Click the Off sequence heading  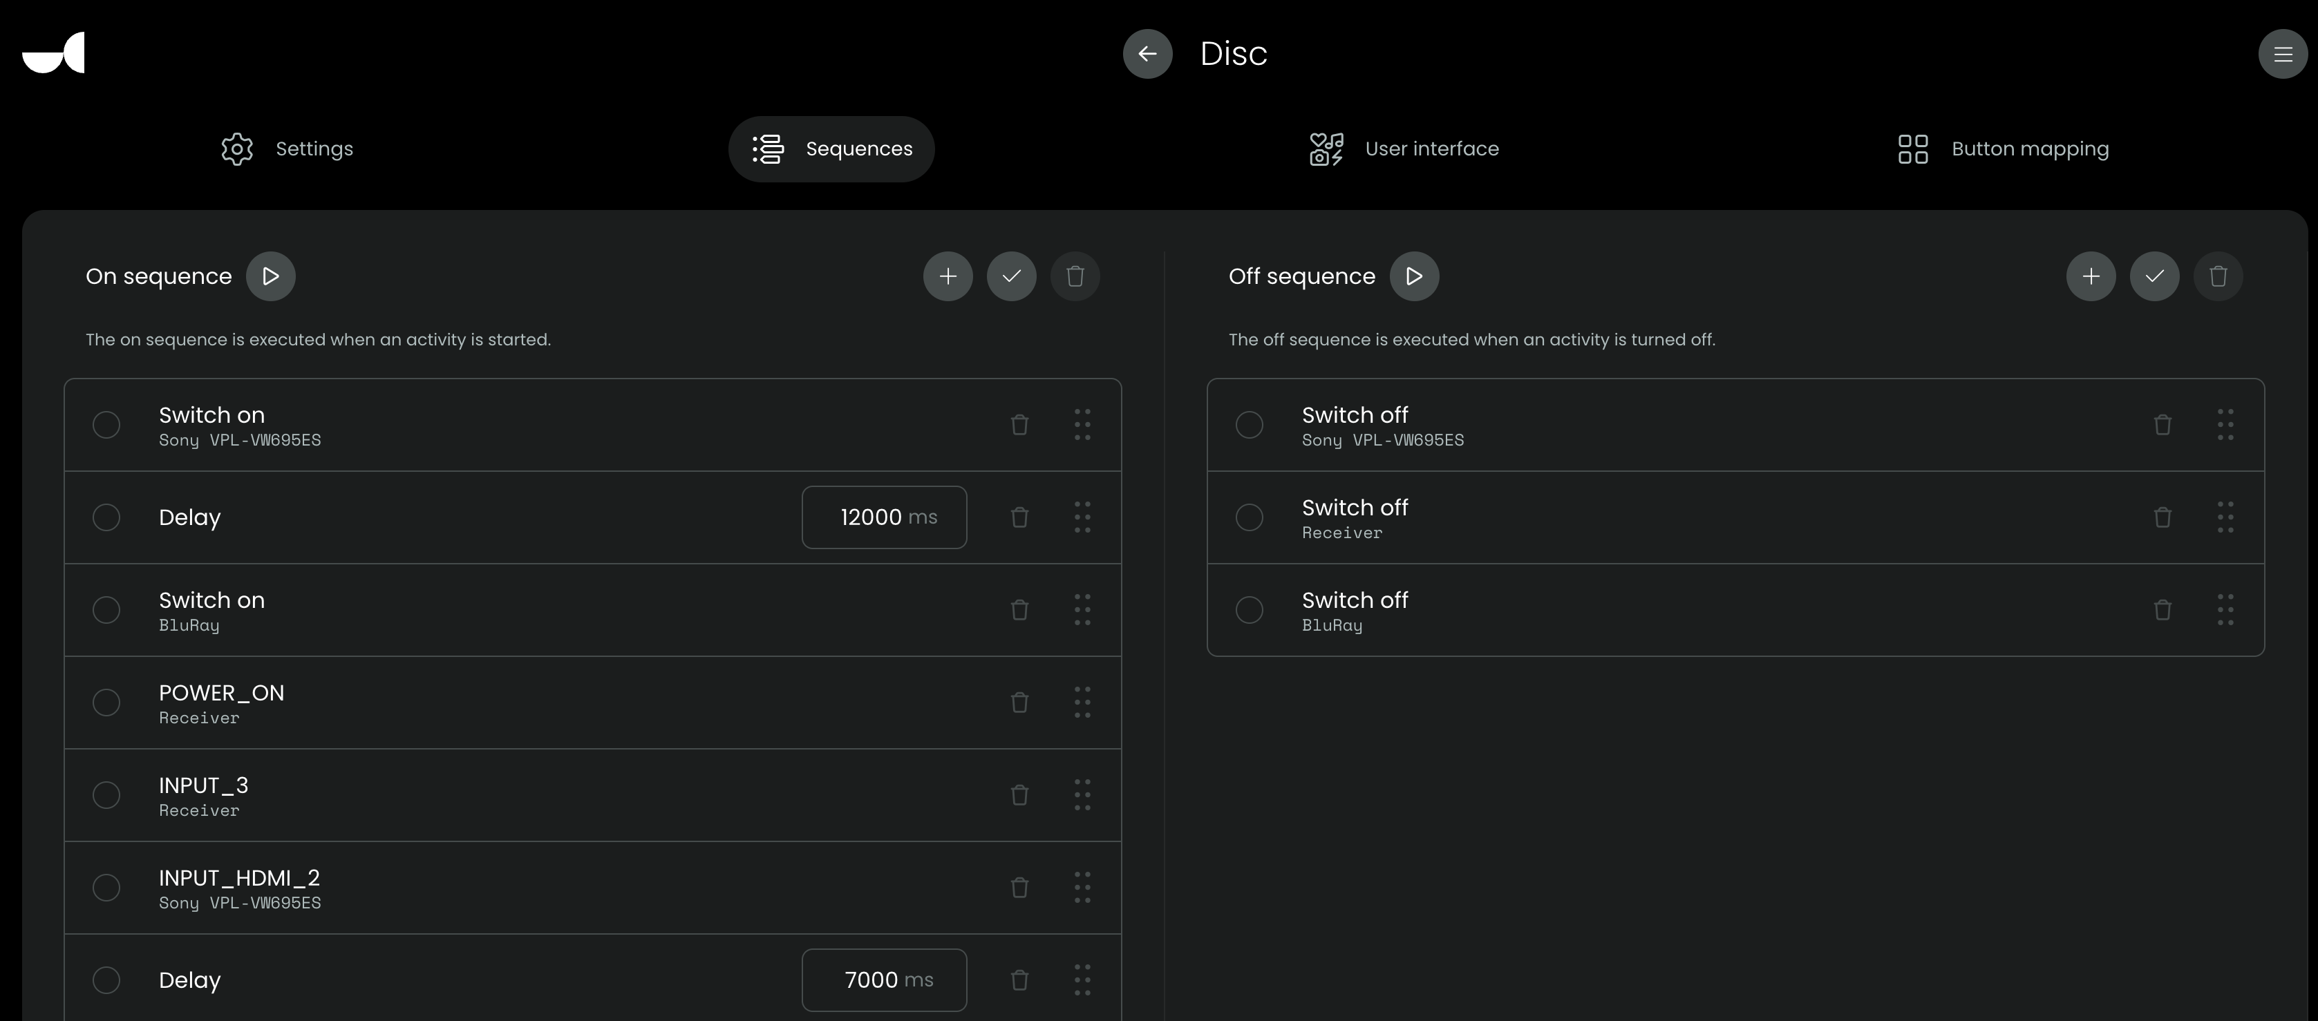point(1302,276)
